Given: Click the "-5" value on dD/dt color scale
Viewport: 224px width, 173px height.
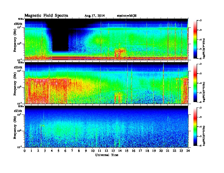Looking at the screenshot, I should (200, 92).
